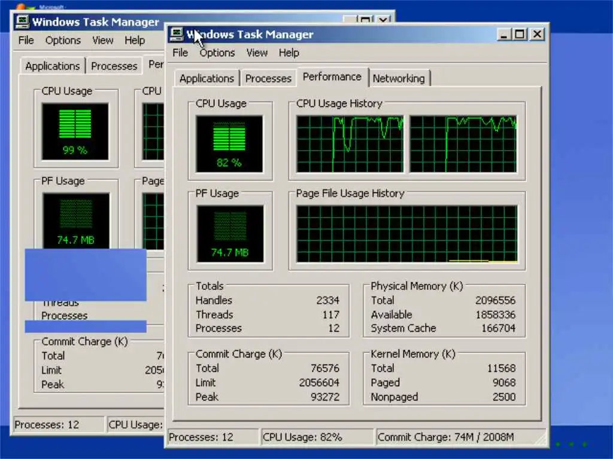This screenshot has width=613, height=459.
Task: Click Kernel Memory Total 11568
Action: 501,368
